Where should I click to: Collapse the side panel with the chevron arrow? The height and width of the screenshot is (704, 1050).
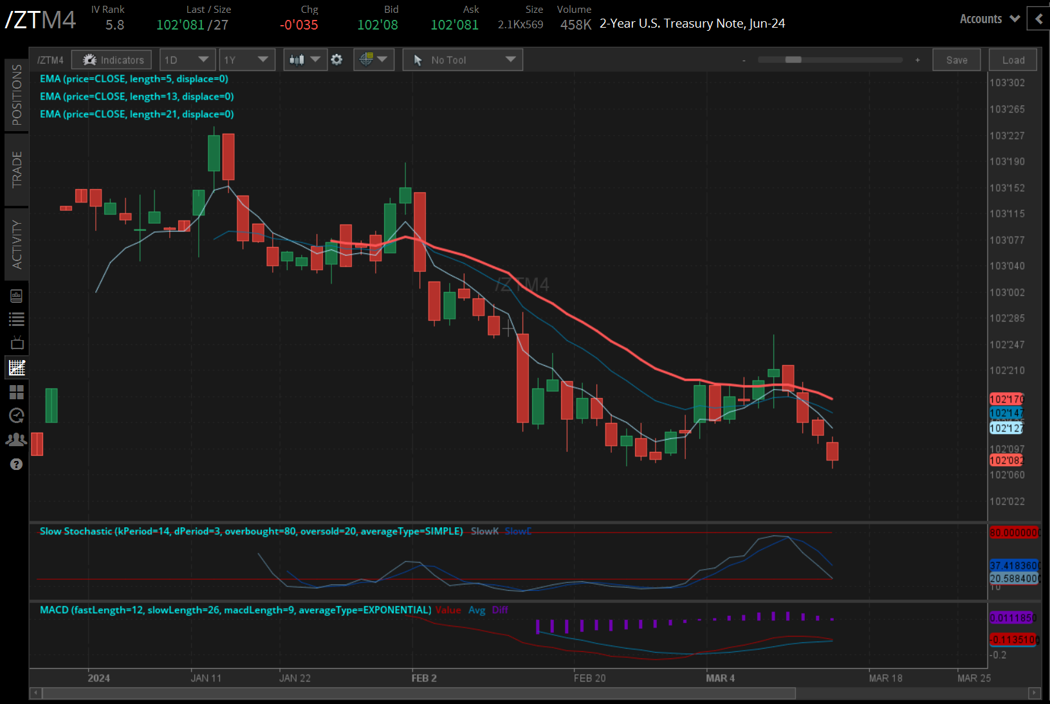pyautogui.click(x=1038, y=19)
